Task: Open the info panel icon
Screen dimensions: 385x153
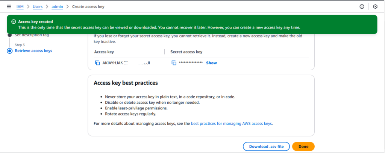Action: [x=362, y=7]
